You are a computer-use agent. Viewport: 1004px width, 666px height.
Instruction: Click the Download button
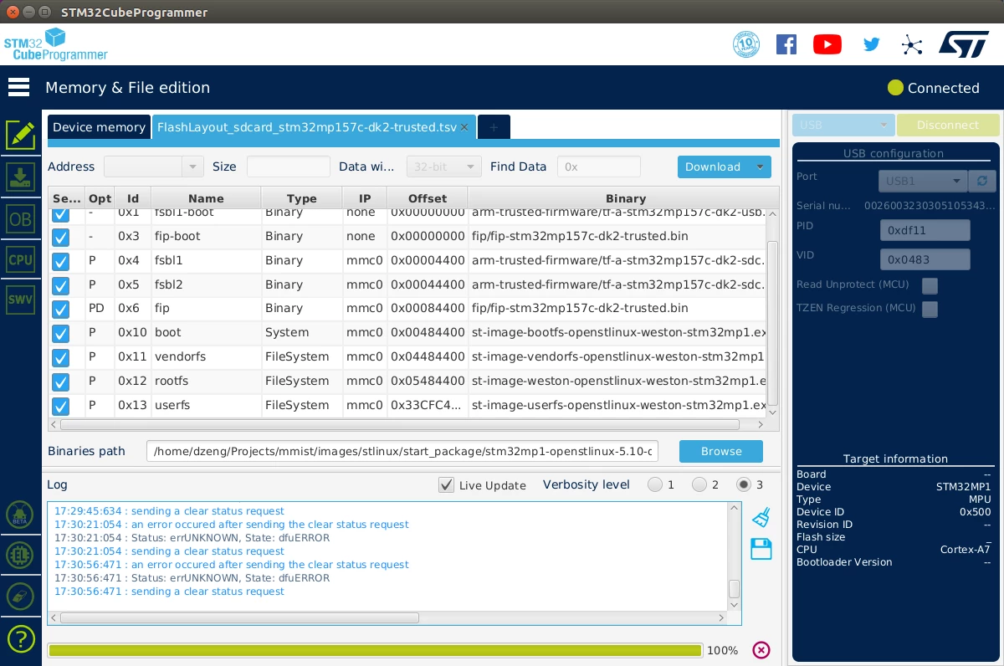[x=713, y=166]
